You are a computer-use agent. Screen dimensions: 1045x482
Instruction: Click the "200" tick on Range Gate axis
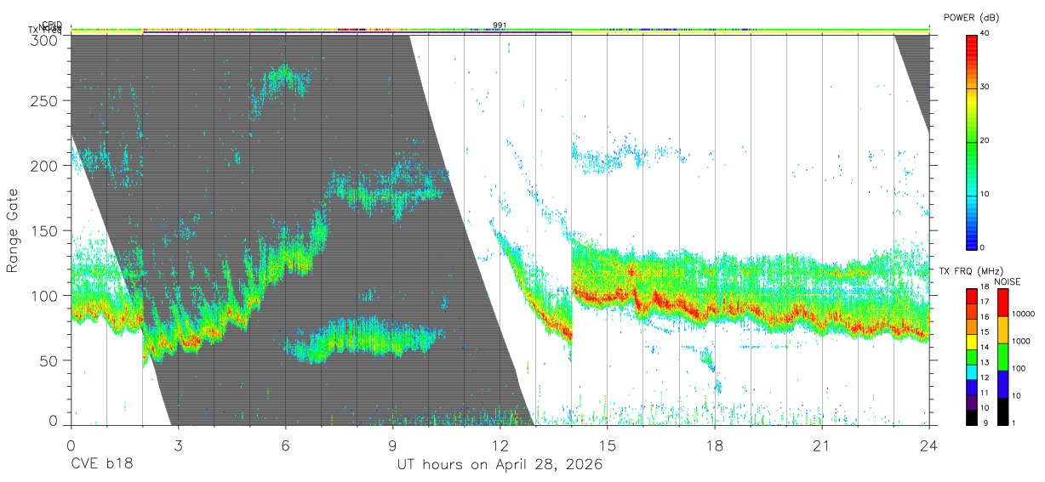click(44, 166)
